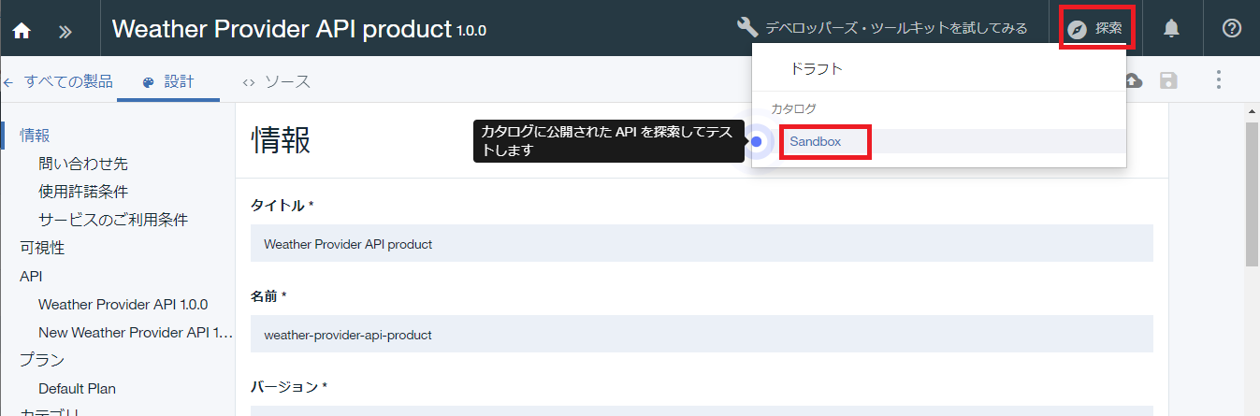This screenshot has width=1260, height=416.
Task: Click the 探索 compass button
Action: [1096, 28]
